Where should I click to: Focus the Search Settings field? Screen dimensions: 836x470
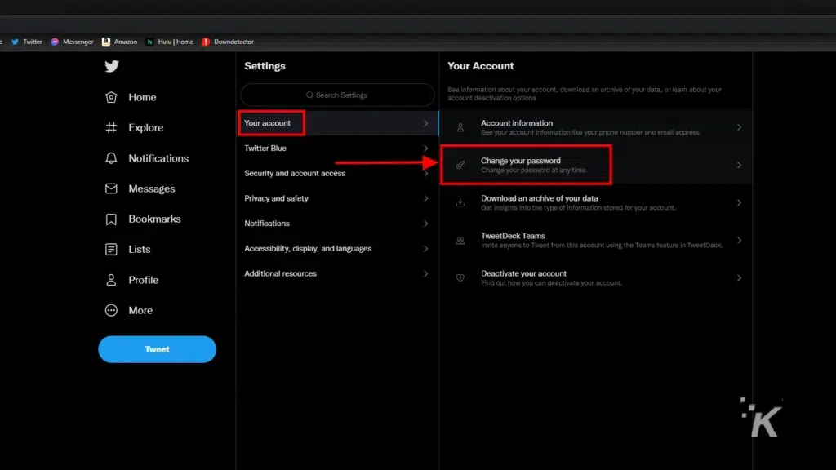pos(337,95)
